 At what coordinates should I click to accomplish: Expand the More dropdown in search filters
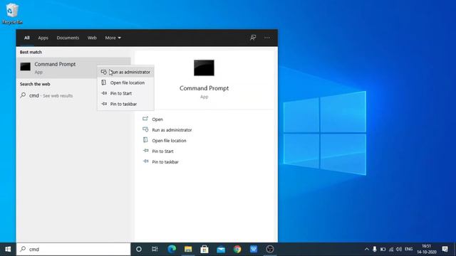pyautogui.click(x=113, y=38)
